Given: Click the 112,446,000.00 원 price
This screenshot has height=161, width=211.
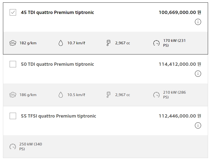Looking at the screenshot, I should tap(180, 116).
